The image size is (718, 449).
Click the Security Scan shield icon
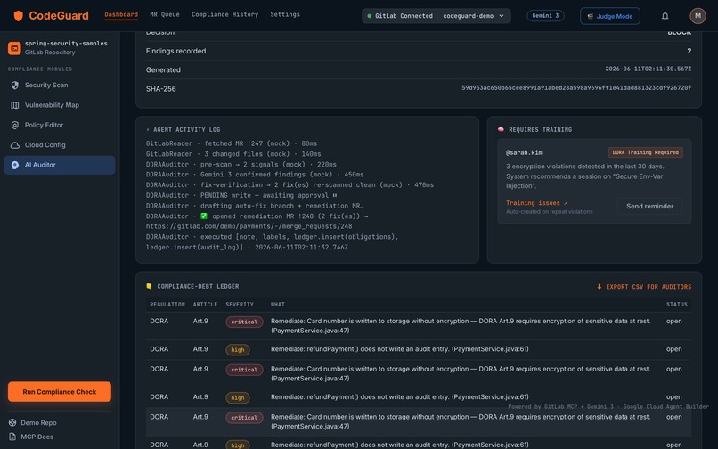[x=15, y=86]
